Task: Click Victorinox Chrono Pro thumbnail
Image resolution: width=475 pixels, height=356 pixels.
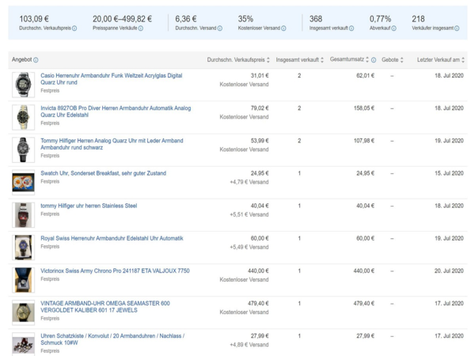Action: pyautogui.click(x=23, y=280)
